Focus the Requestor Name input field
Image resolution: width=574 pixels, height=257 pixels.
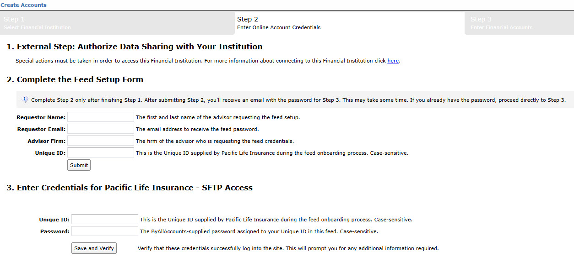pyautogui.click(x=101, y=117)
